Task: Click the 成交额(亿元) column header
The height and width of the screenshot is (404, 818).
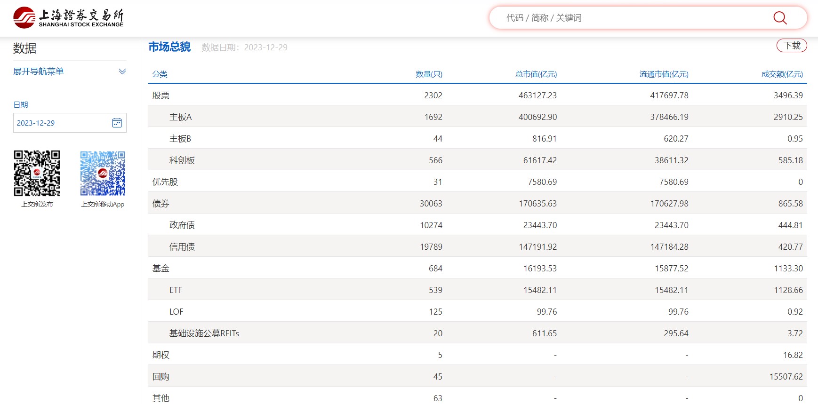Action: point(782,74)
